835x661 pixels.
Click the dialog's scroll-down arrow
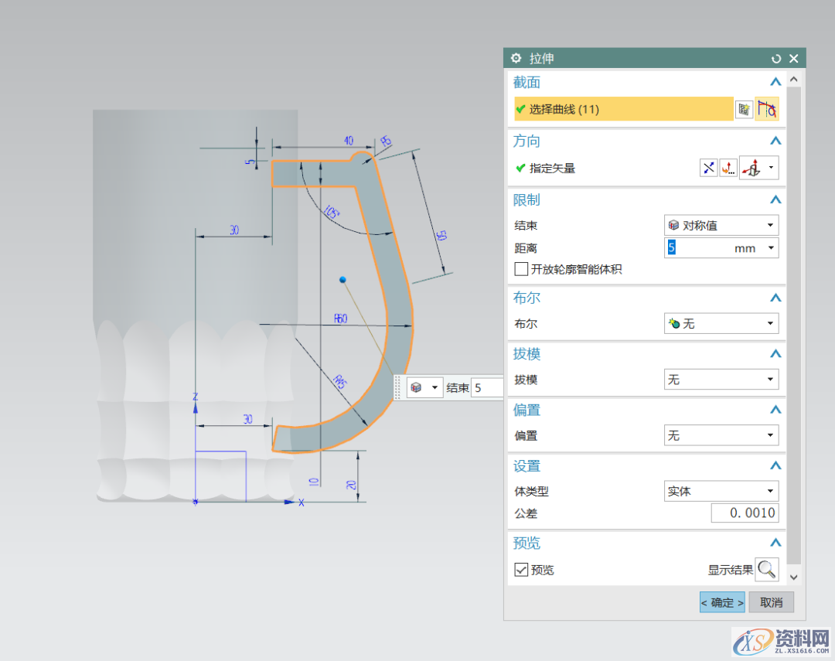pyautogui.click(x=794, y=576)
